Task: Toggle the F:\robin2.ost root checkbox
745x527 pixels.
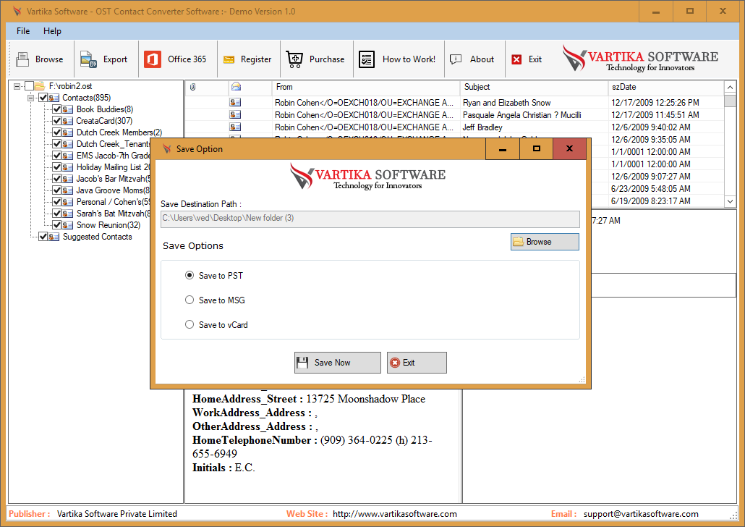Action: pos(29,86)
